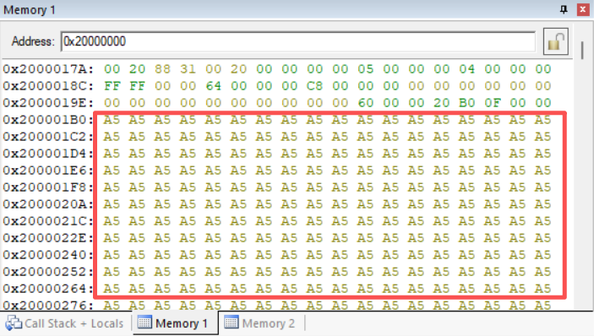Screen dimensions: 594x336
Task: Select address 0x2000022E row label
Action: [48, 238]
